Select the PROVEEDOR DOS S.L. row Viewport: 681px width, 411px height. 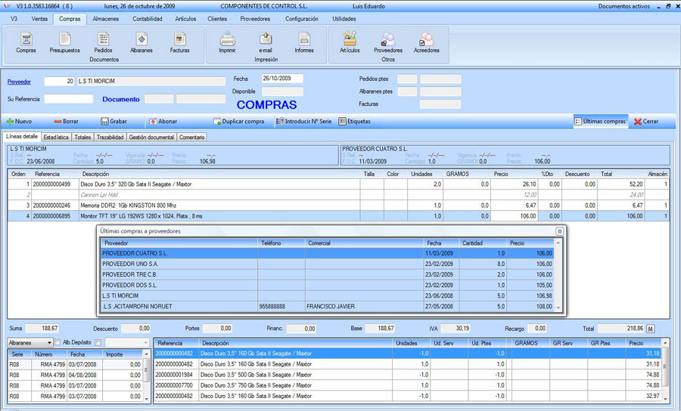pyautogui.click(x=327, y=286)
